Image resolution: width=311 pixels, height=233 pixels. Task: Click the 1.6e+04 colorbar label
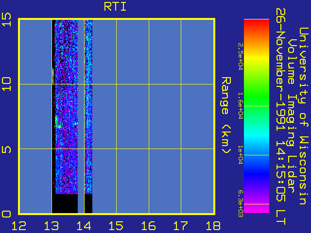[x=241, y=106]
